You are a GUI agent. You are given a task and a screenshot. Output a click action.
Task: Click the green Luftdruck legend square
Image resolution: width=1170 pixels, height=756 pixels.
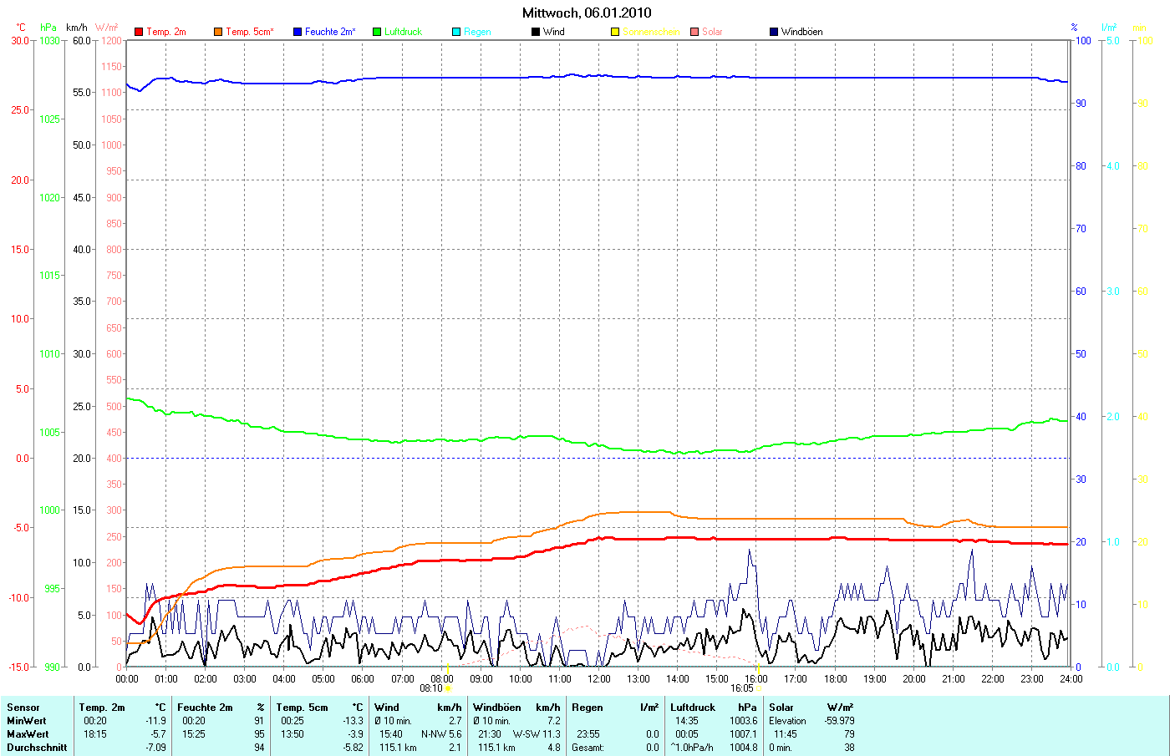point(377,32)
